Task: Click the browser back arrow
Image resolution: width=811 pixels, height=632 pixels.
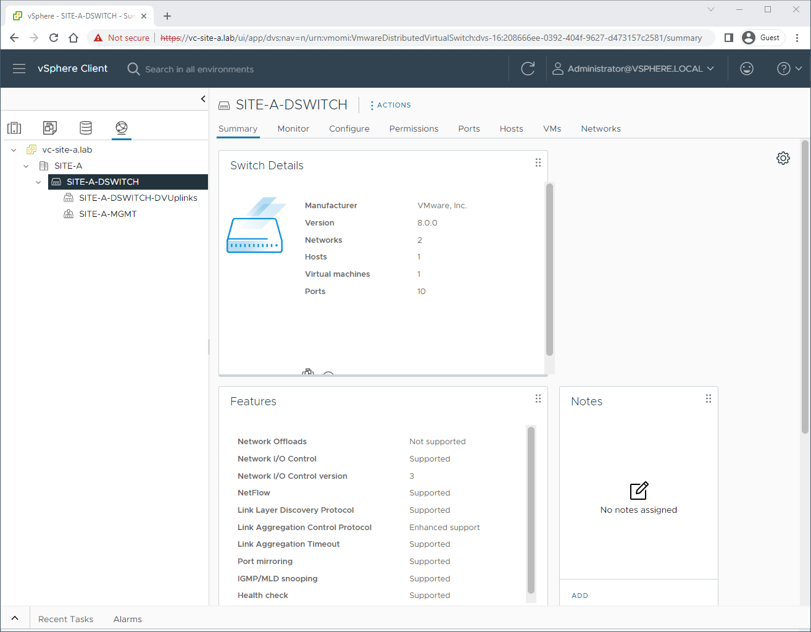Action: click(14, 38)
